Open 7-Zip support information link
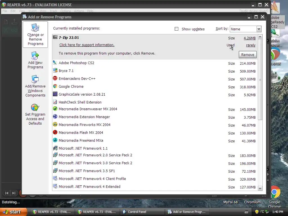This screenshot has height=216, width=288. (87, 45)
